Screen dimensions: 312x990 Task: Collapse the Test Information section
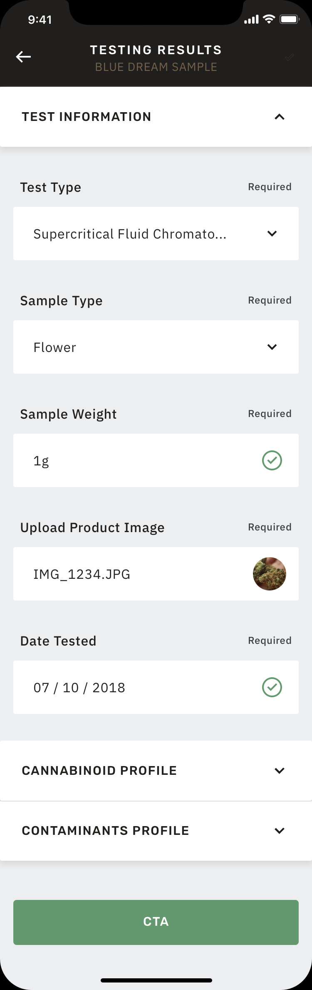280,117
